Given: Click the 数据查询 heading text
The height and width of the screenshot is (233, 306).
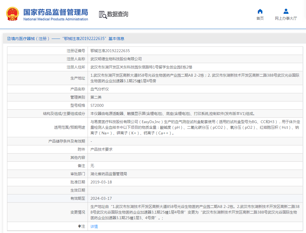Looking at the screenshot, I should (x=118, y=14).
